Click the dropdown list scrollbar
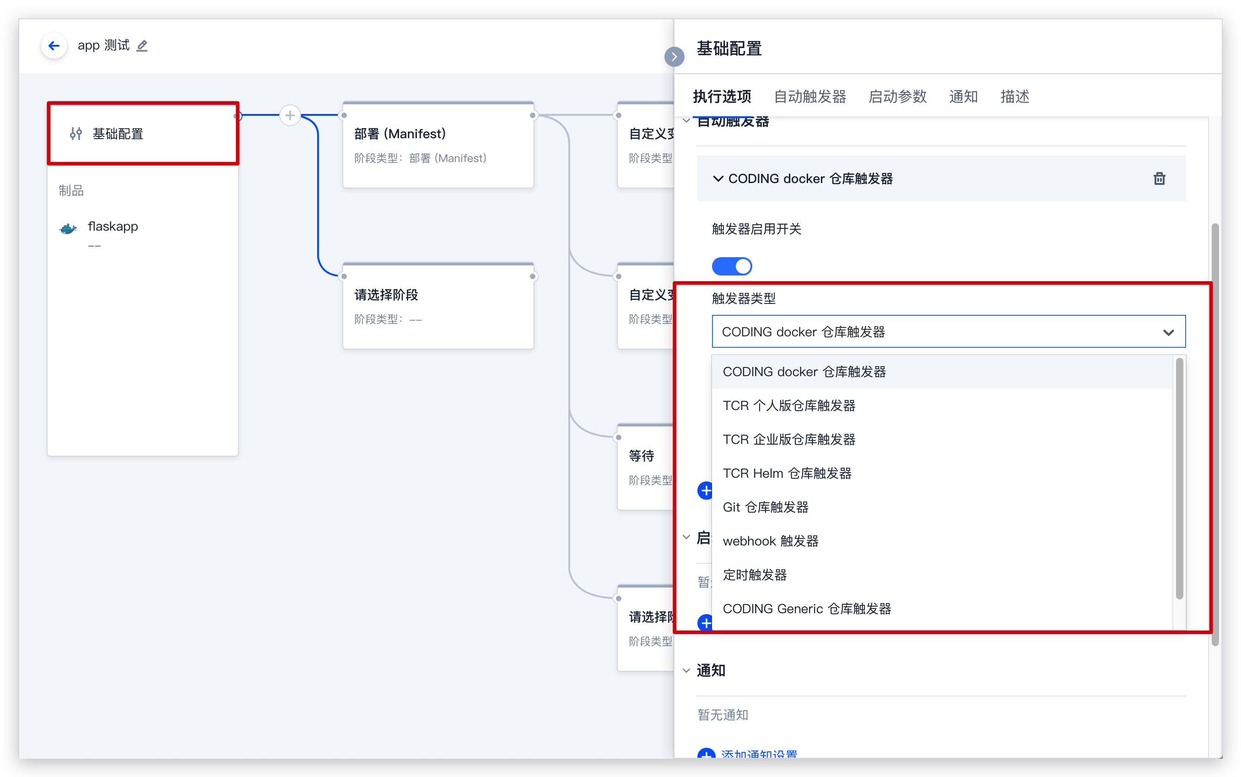The image size is (1241, 777). point(1179,479)
